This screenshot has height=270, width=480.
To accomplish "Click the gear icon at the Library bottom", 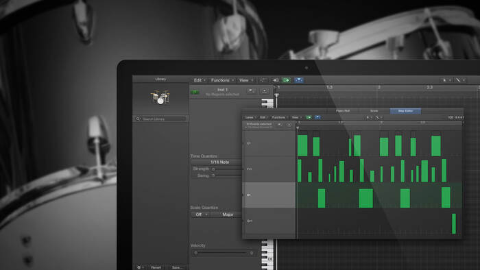I will pos(139,267).
